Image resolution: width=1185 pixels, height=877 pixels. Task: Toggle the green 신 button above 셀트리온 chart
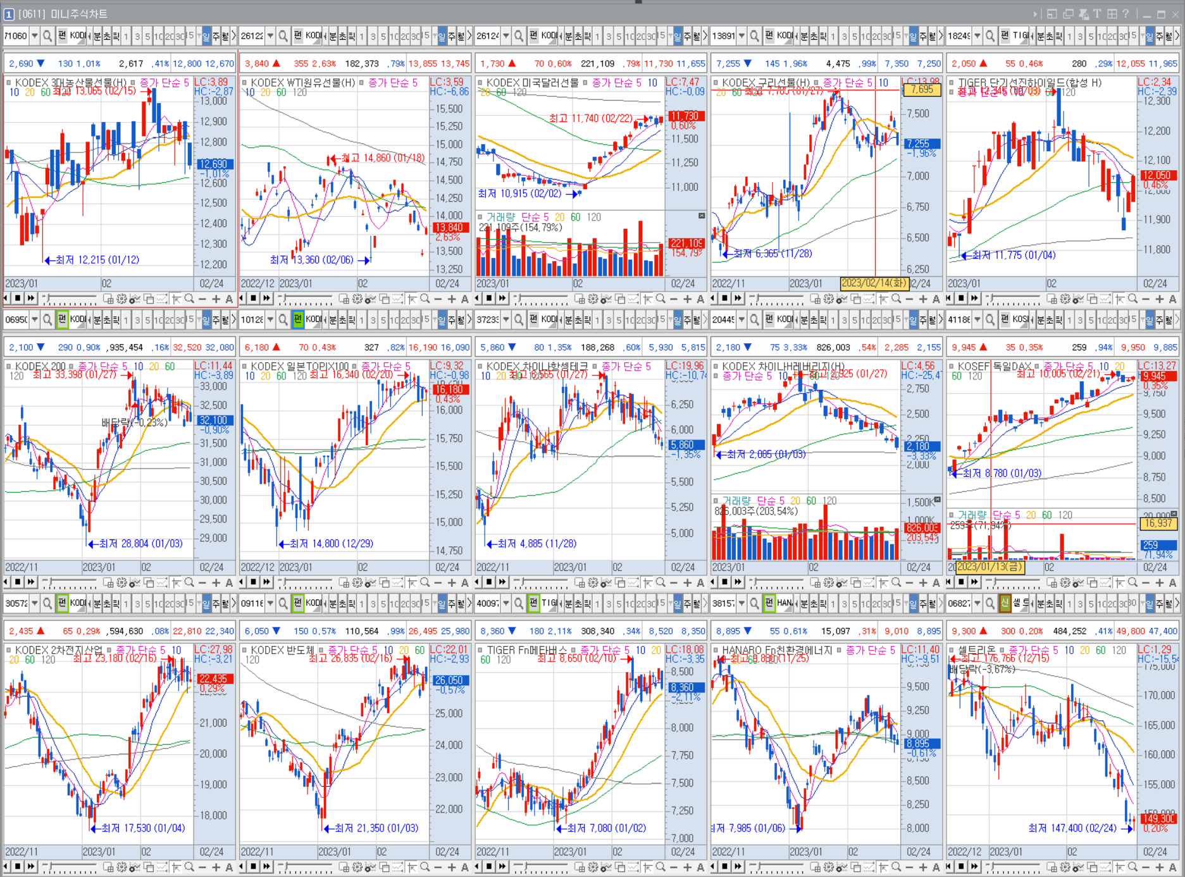click(x=1005, y=603)
